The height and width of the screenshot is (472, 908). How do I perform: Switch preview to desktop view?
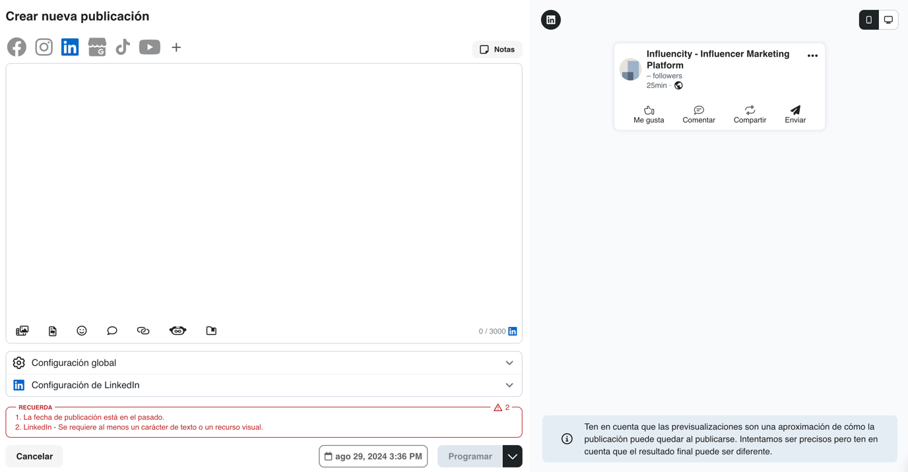click(x=888, y=19)
